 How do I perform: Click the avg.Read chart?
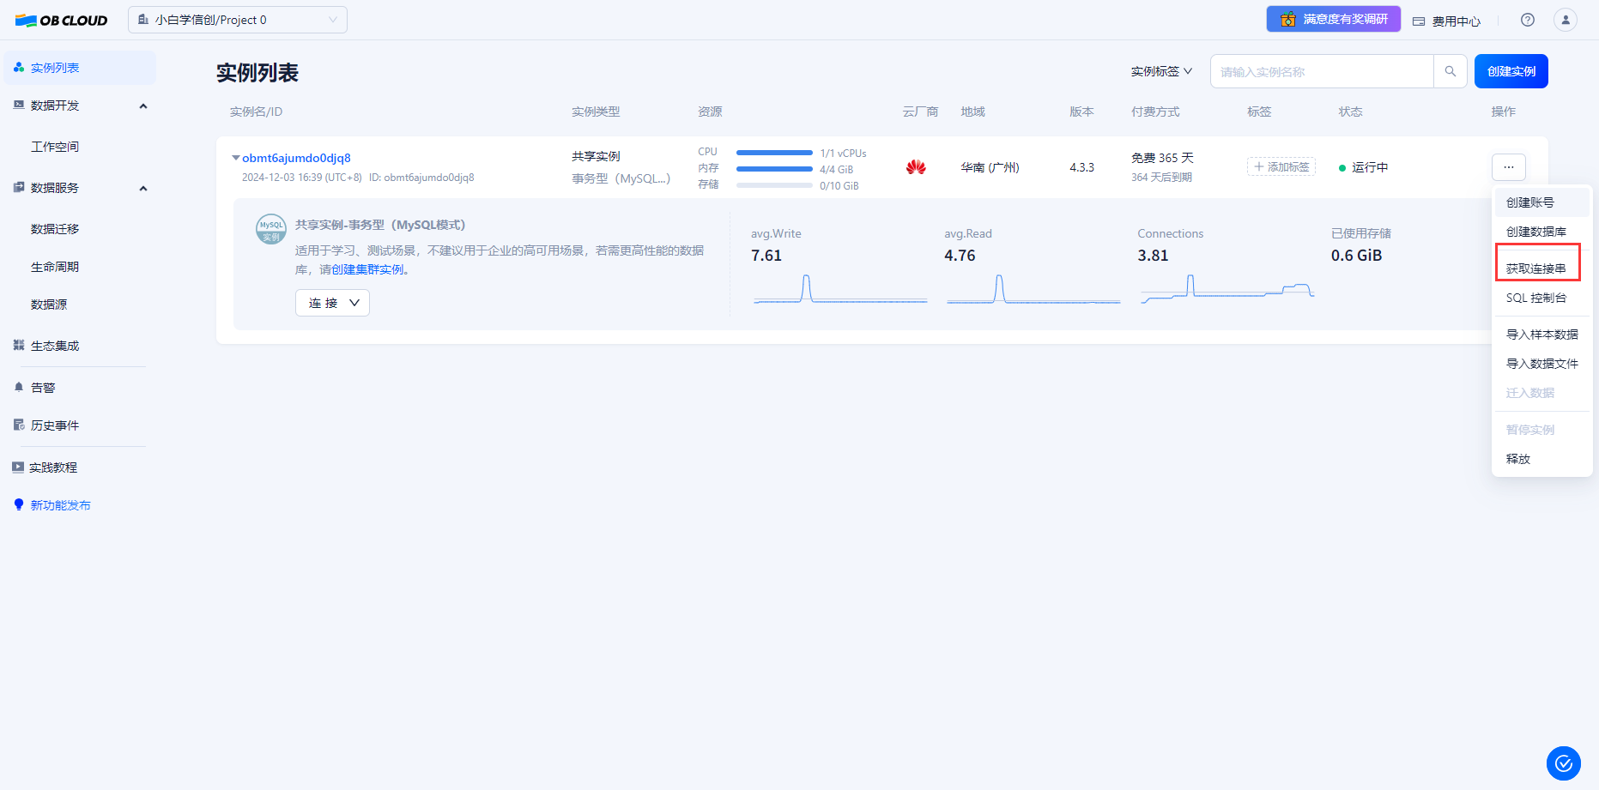[1033, 289]
